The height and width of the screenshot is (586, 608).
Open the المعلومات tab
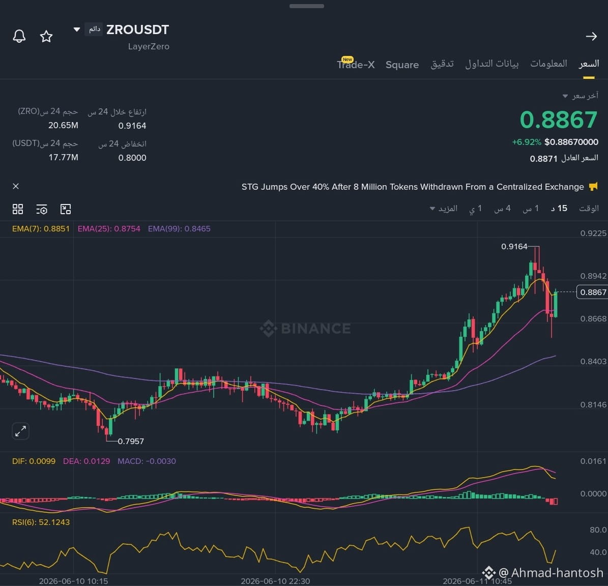pos(548,63)
